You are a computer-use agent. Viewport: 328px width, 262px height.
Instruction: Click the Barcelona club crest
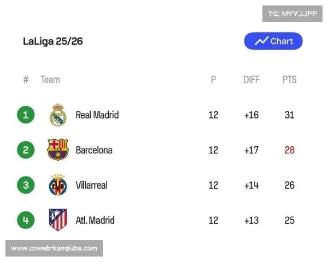[x=58, y=150]
